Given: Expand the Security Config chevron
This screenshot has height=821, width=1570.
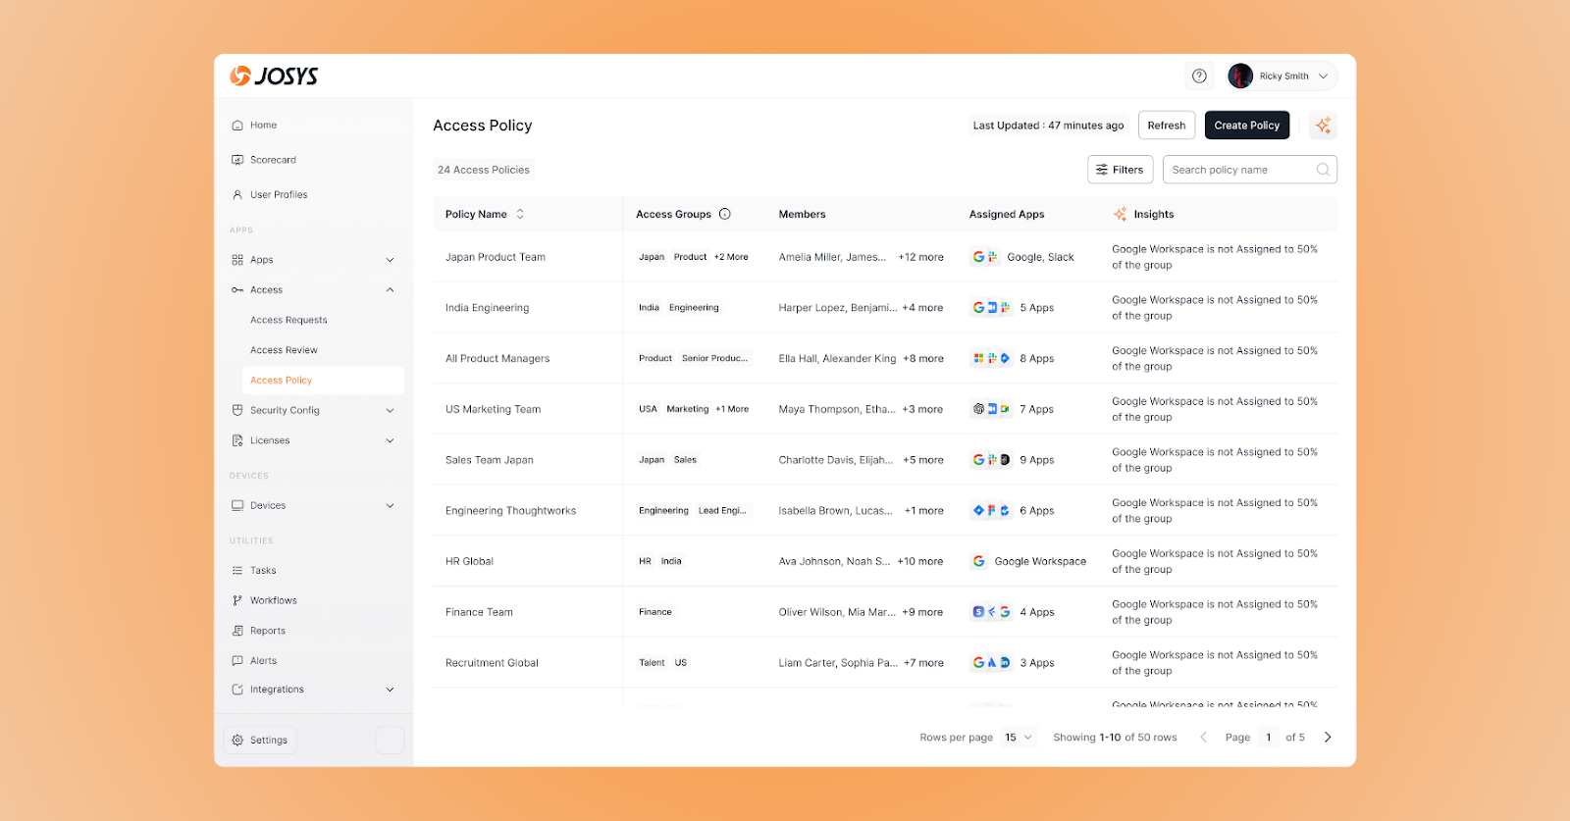Looking at the screenshot, I should tap(390, 410).
